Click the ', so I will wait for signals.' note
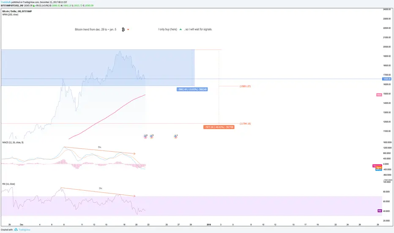 click(x=198, y=29)
